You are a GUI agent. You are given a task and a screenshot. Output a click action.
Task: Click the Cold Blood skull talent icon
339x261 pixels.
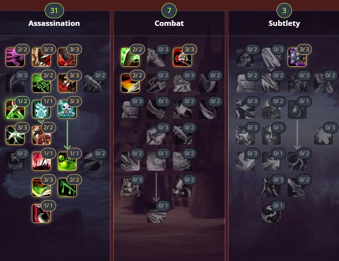click(x=41, y=109)
